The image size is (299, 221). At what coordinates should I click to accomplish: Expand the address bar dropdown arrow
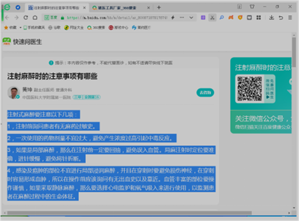191,18
